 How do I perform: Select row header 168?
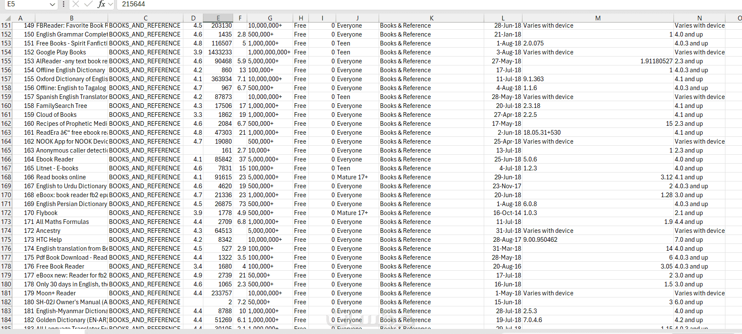[x=6, y=177]
